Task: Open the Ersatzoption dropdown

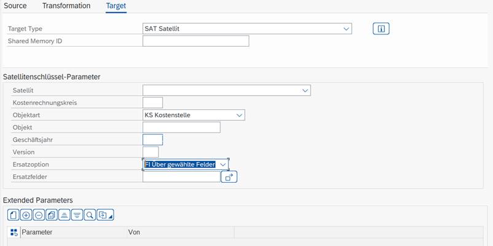Action: 223,164
